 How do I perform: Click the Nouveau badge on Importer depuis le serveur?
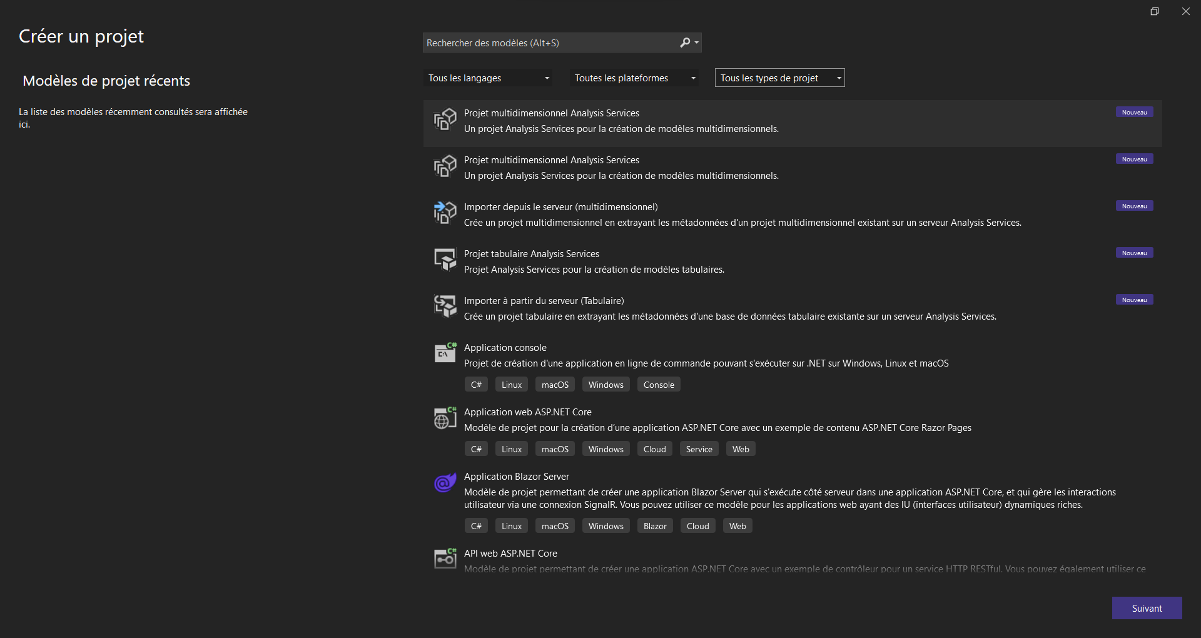click(1134, 206)
